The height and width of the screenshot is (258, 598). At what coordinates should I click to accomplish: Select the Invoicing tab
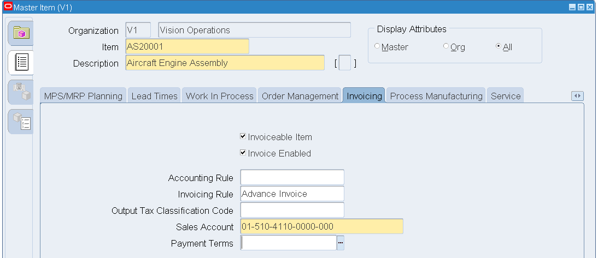tap(364, 96)
